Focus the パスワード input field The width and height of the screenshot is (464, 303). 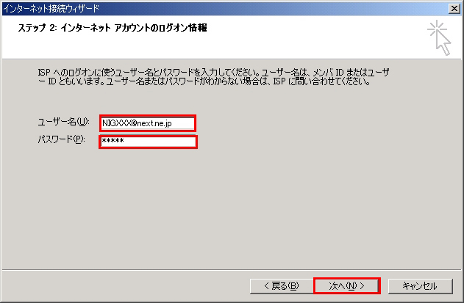tap(148, 142)
